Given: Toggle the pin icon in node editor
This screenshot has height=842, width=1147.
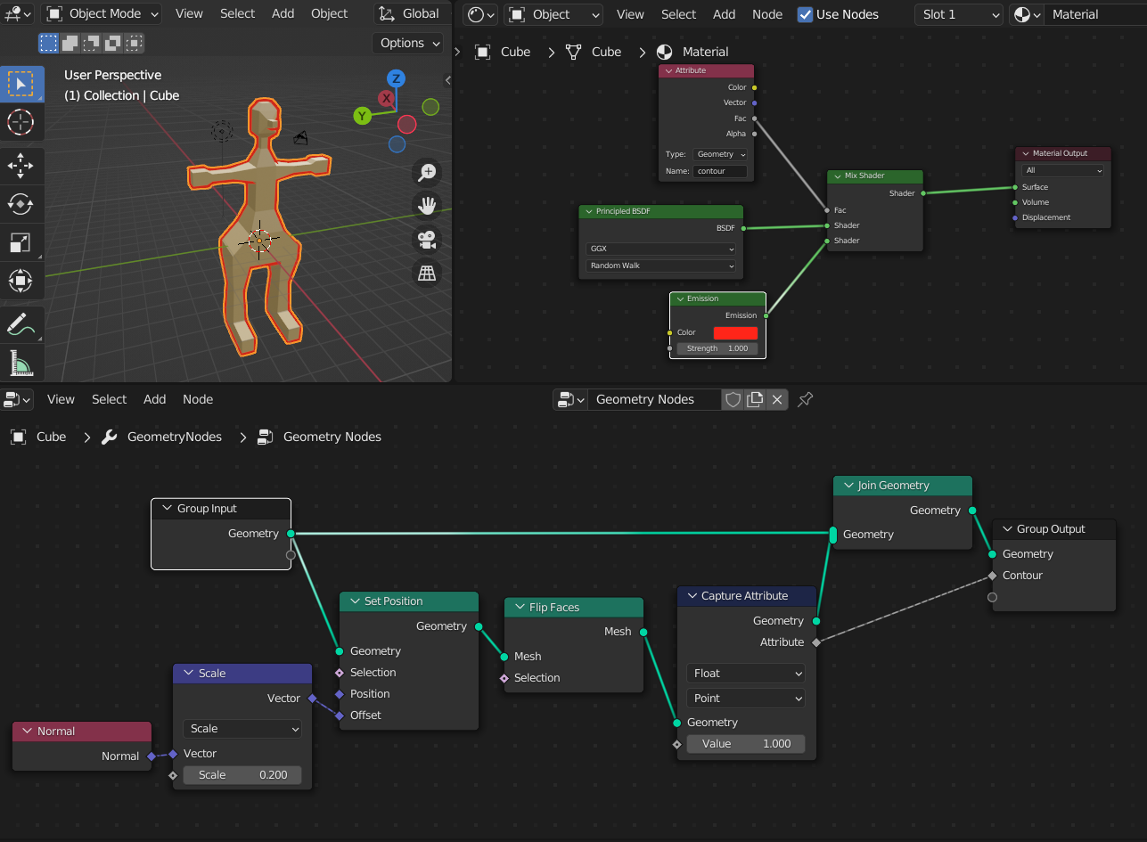Looking at the screenshot, I should pos(805,399).
